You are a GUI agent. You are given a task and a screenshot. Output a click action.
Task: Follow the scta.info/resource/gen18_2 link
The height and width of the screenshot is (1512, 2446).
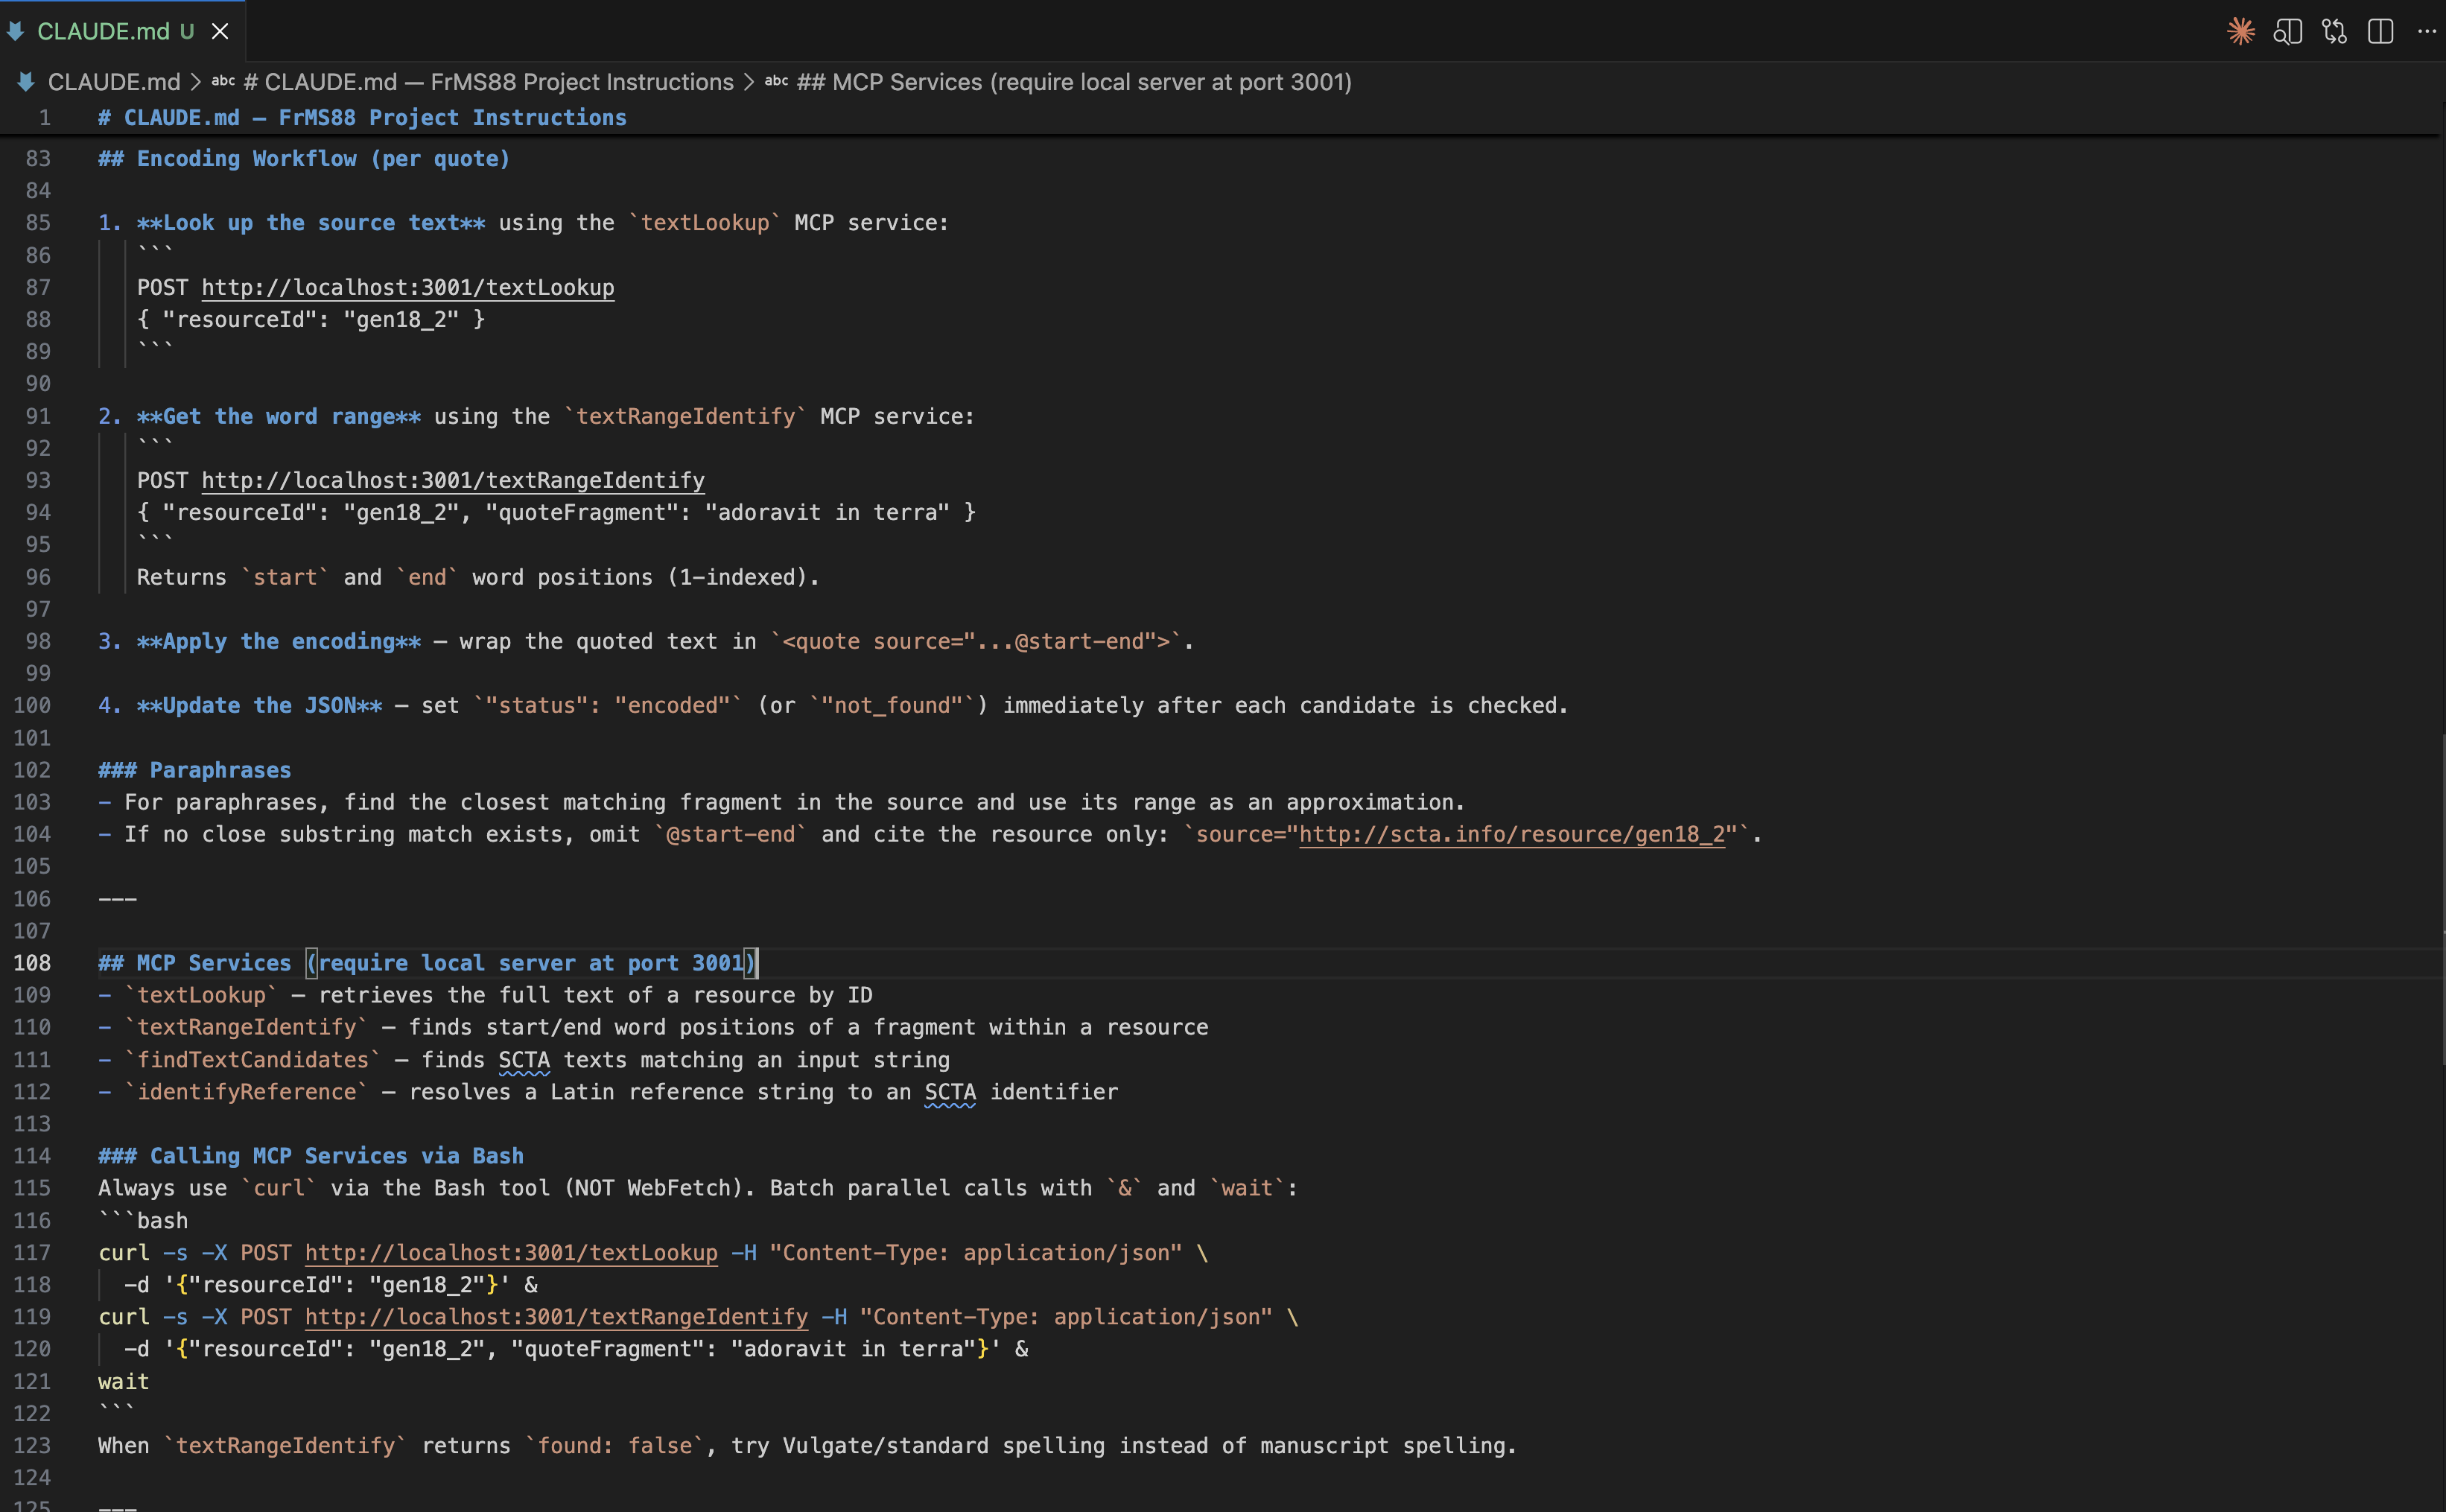pyautogui.click(x=1512, y=835)
